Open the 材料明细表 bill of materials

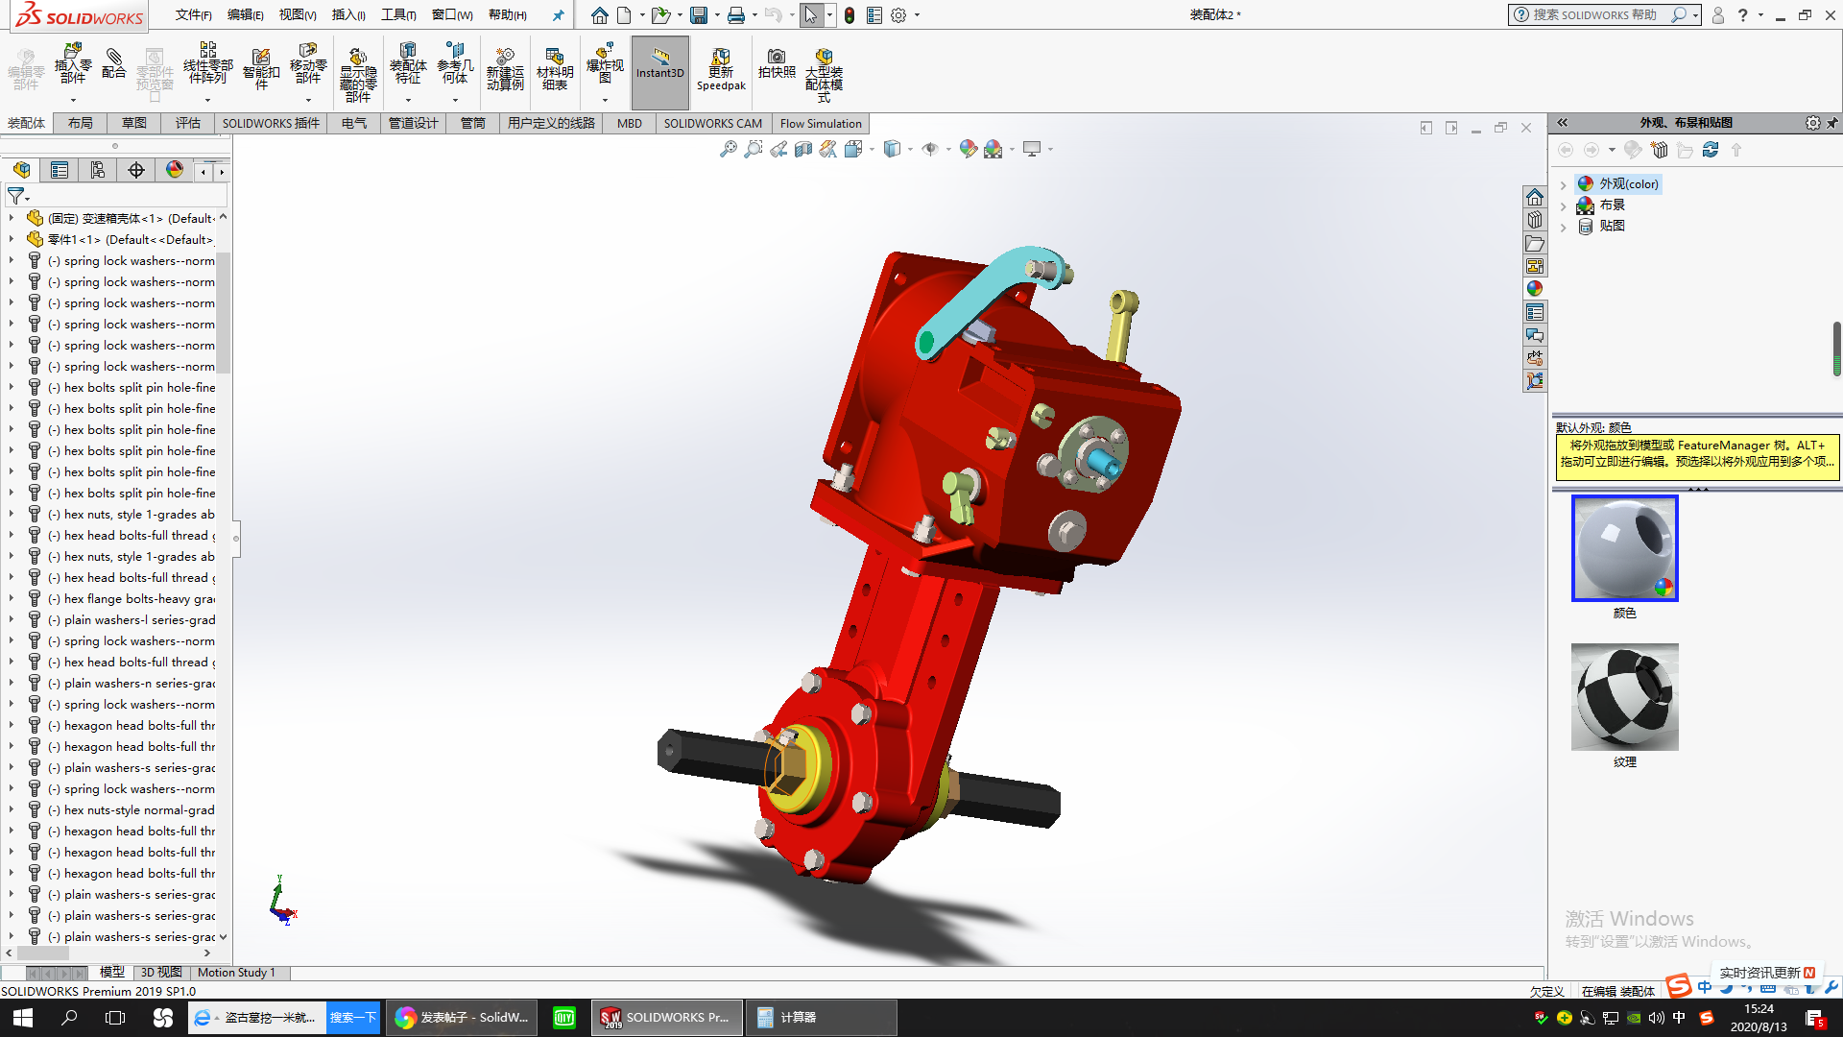coord(555,69)
